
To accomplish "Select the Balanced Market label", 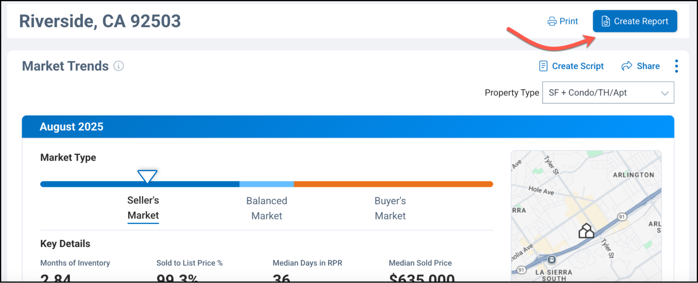I will pyautogui.click(x=266, y=208).
